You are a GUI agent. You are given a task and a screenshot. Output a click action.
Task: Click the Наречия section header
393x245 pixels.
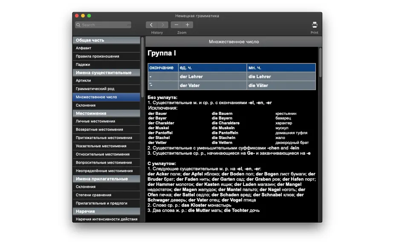(x=106, y=211)
